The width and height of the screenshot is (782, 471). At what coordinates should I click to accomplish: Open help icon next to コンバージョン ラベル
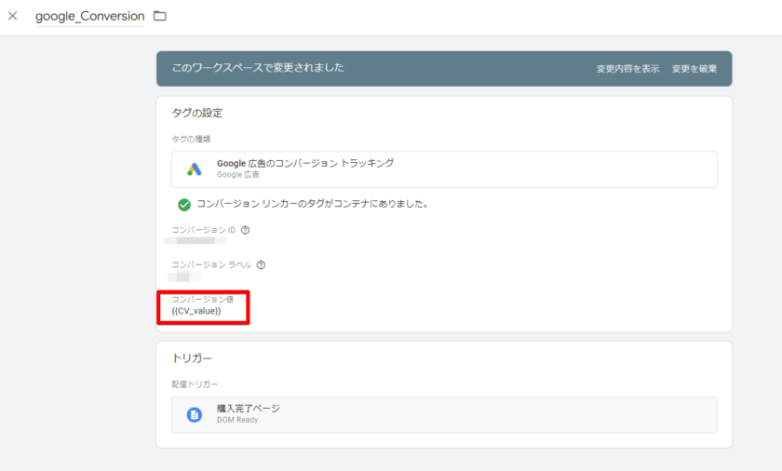coord(261,264)
